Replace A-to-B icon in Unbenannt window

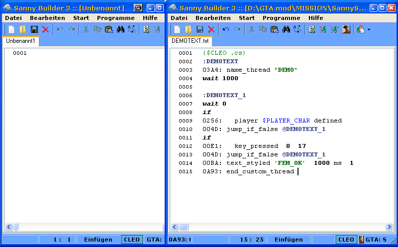[x=132, y=29]
